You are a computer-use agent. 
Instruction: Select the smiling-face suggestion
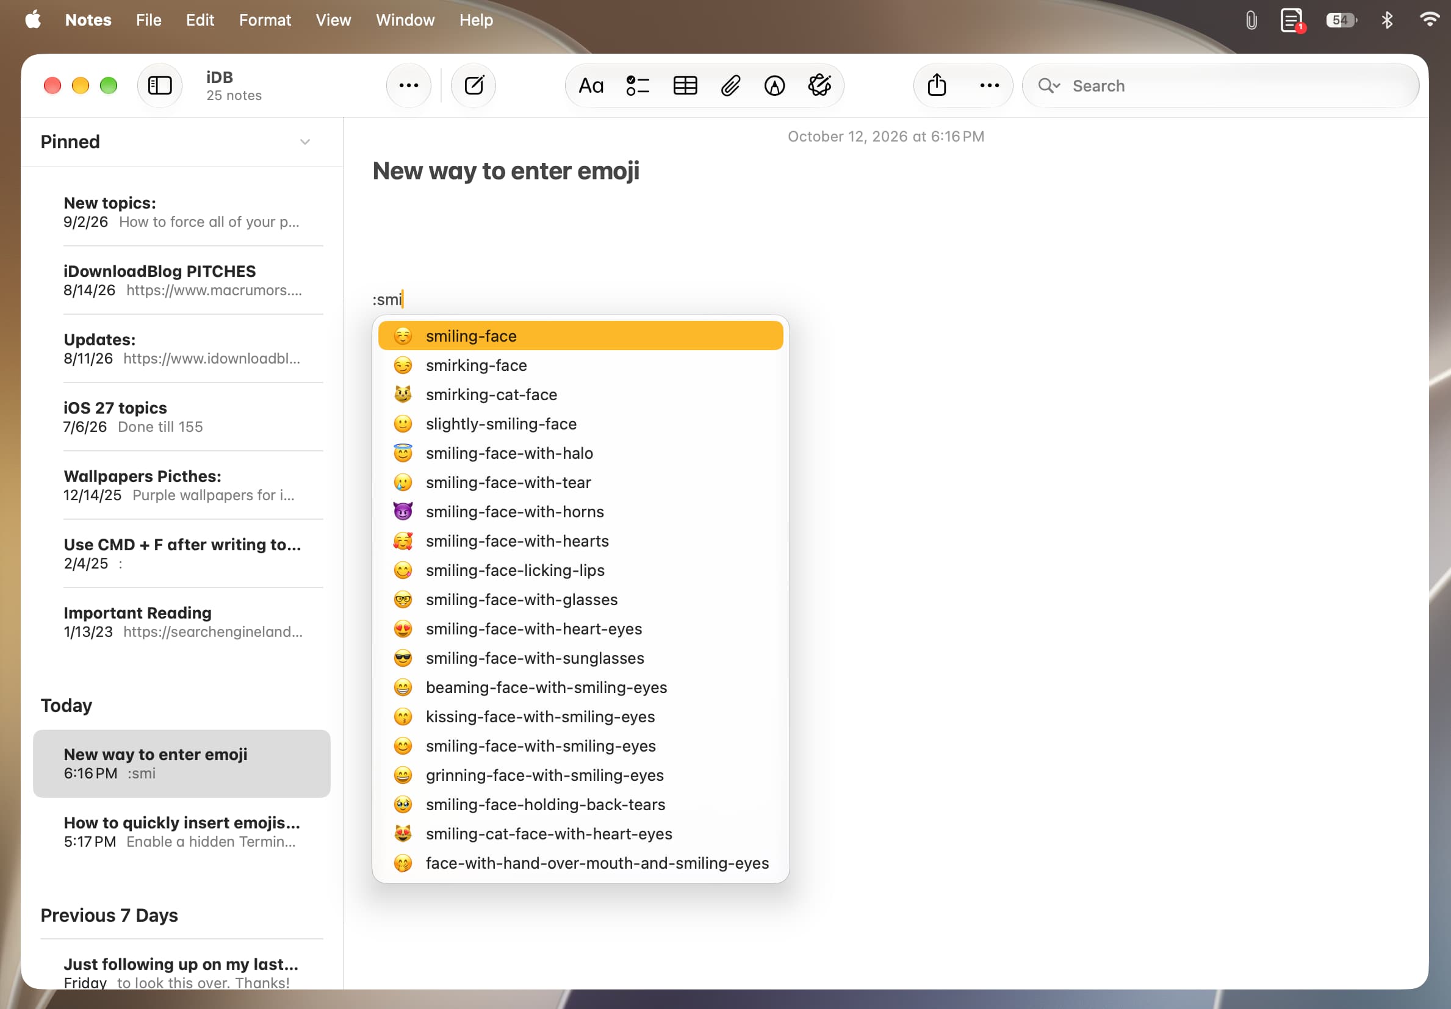580,336
